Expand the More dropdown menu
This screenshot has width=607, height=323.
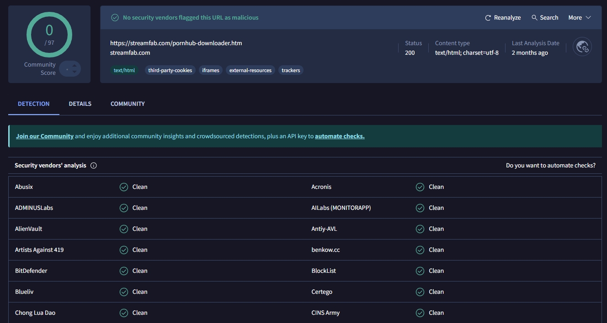(x=580, y=18)
